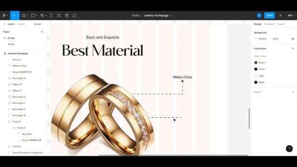Viewport: 297px width, 167px height.
Task: Select the Move tool
Action: [14, 15]
